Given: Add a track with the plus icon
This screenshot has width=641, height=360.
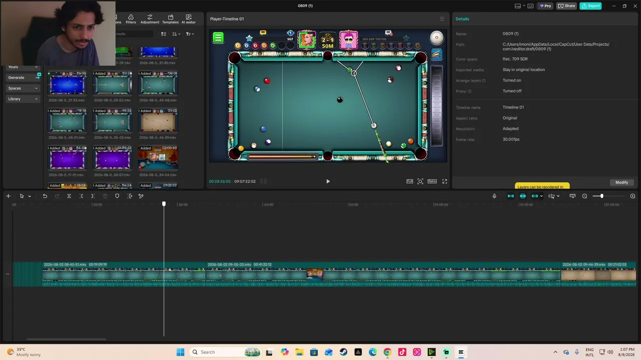Looking at the screenshot, I should (8, 196).
